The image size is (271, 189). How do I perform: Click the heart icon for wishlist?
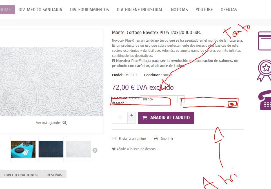(114, 149)
